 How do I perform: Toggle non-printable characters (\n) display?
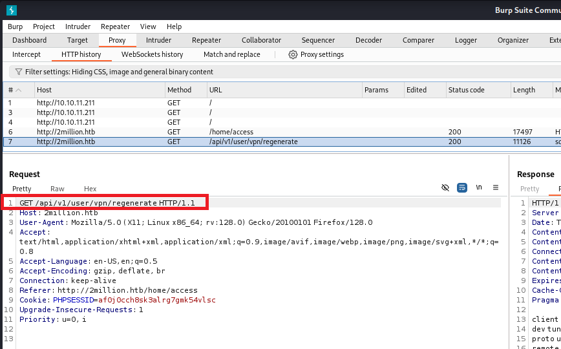[x=479, y=187]
